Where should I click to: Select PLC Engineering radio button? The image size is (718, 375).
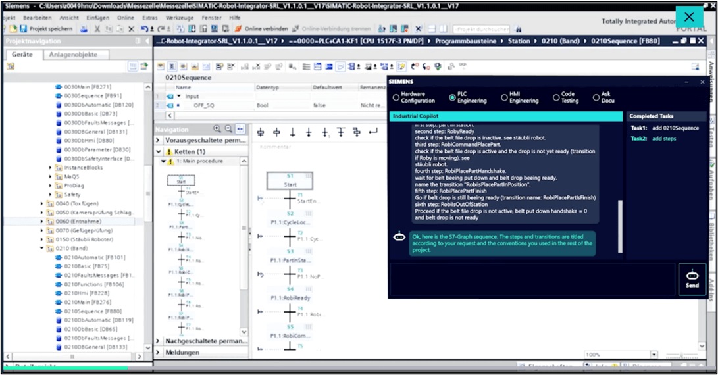point(452,97)
